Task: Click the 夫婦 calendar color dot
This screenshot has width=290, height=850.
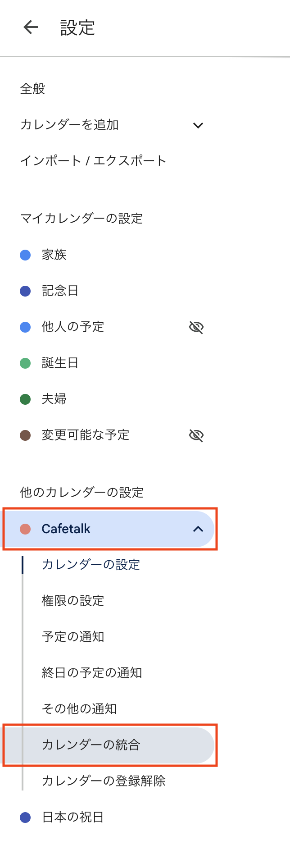Action: tap(26, 398)
